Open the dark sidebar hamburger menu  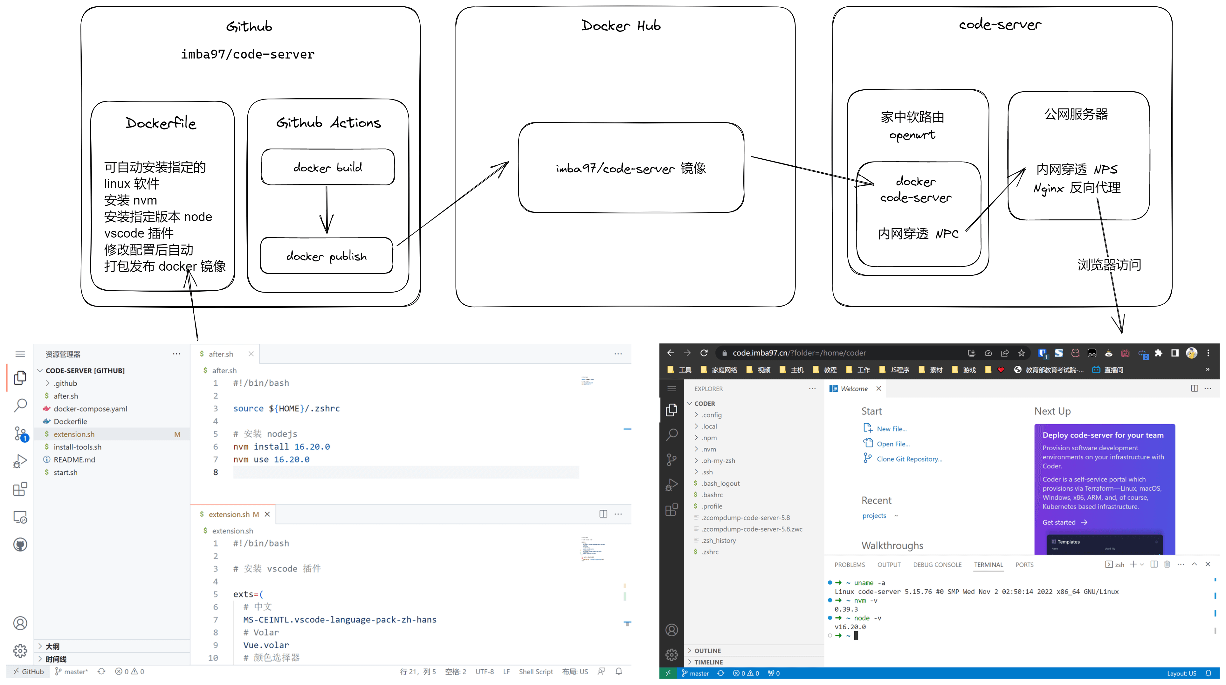pos(672,388)
